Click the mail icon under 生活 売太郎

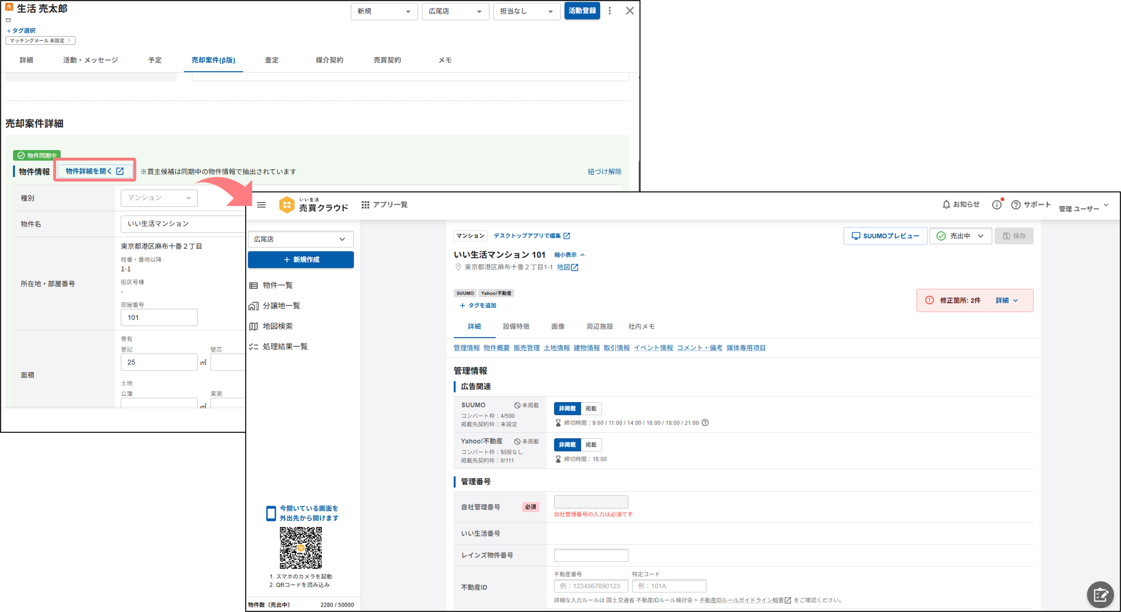click(x=8, y=20)
